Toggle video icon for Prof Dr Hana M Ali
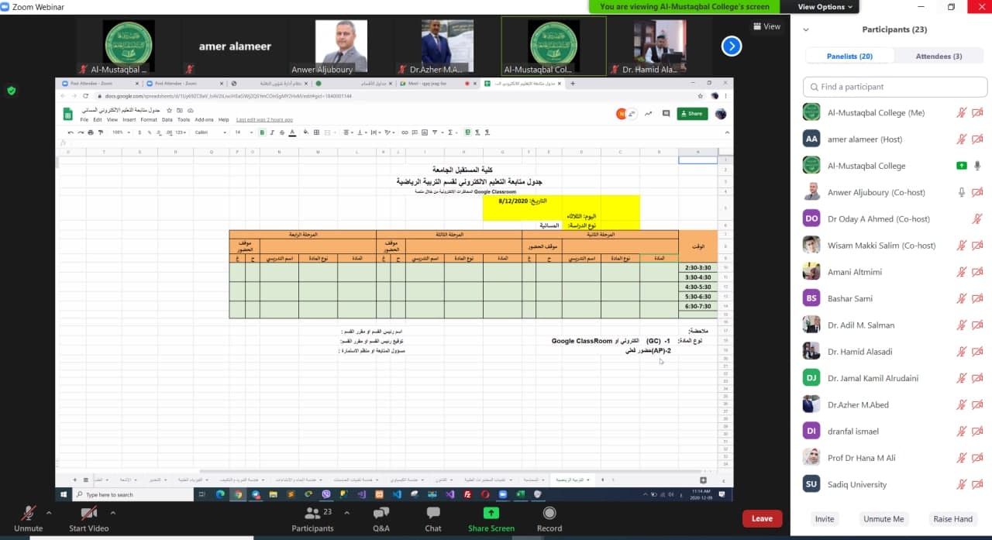992x540 pixels. click(977, 458)
